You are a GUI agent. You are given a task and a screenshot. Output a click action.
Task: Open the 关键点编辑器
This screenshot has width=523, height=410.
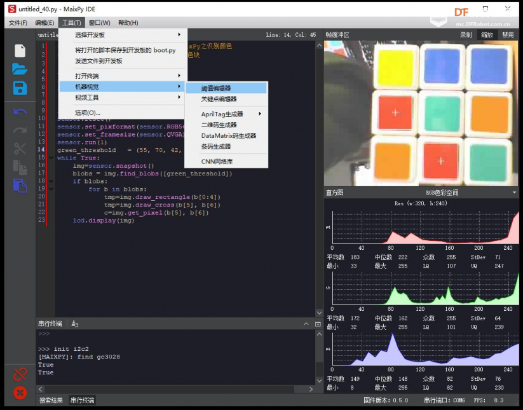226,99
